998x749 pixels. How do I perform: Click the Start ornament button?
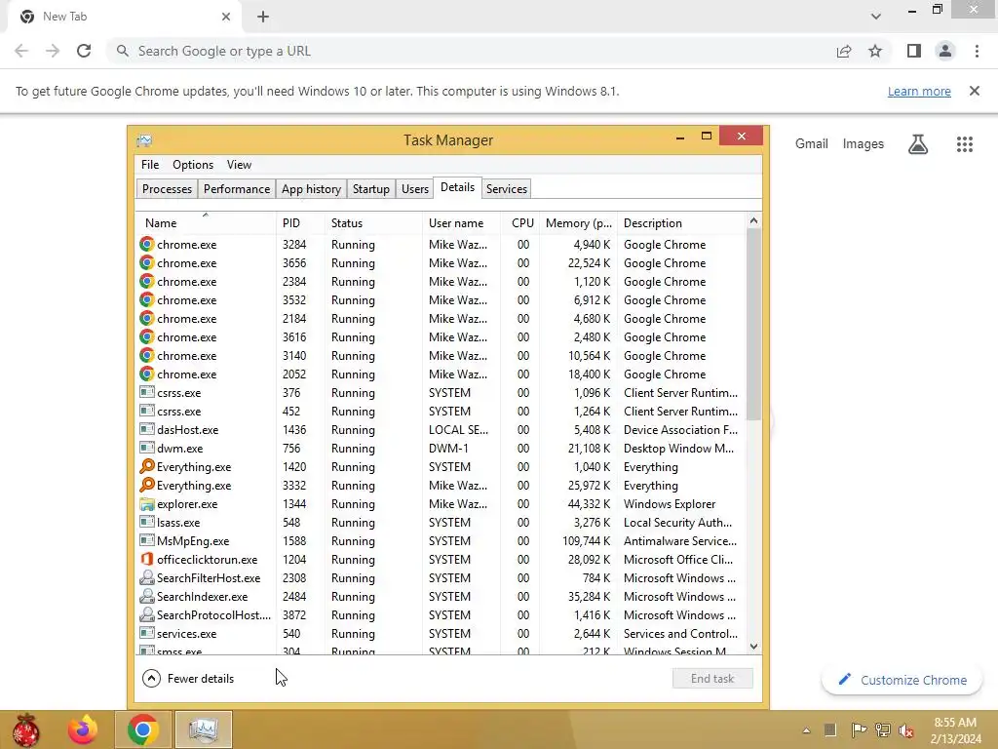point(25,729)
